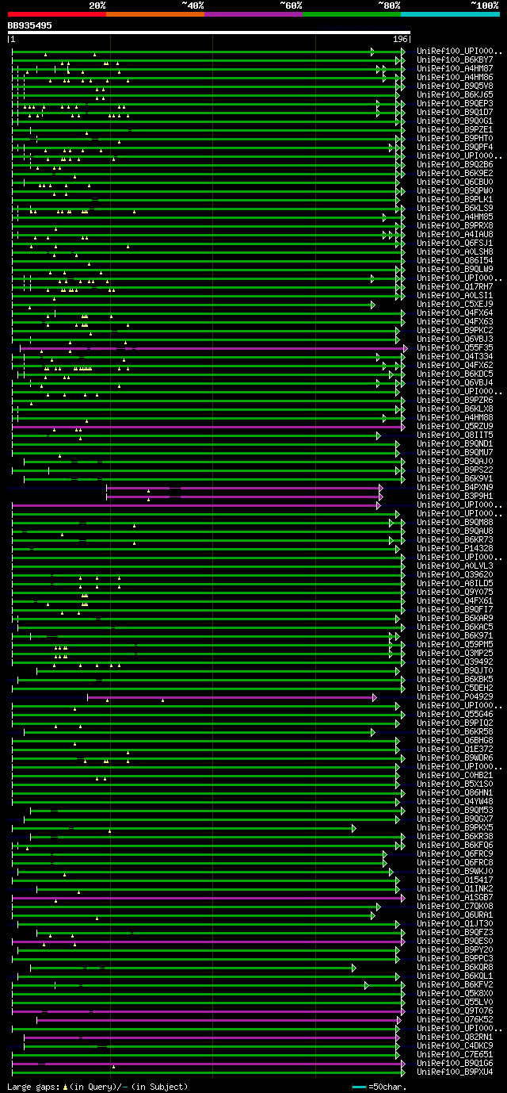507x1093 pixels.
Task: Click the orange ~40% identity legend segment
Action: 155,14
